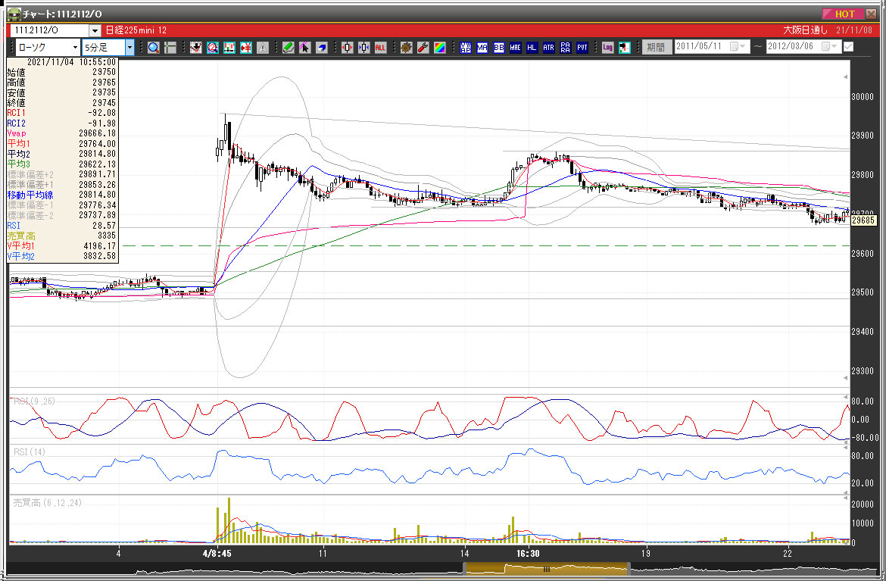Viewport: 886px width, 581px height.
Task: Click the chart output icon beside Log
Action: (x=625, y=48)
